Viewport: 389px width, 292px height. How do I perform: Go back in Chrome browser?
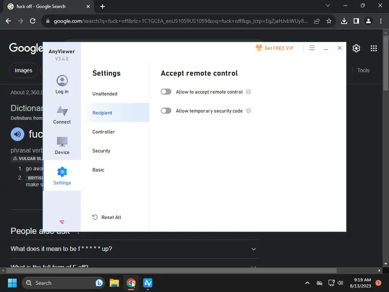pyautogui.click(x=8, y=21)
